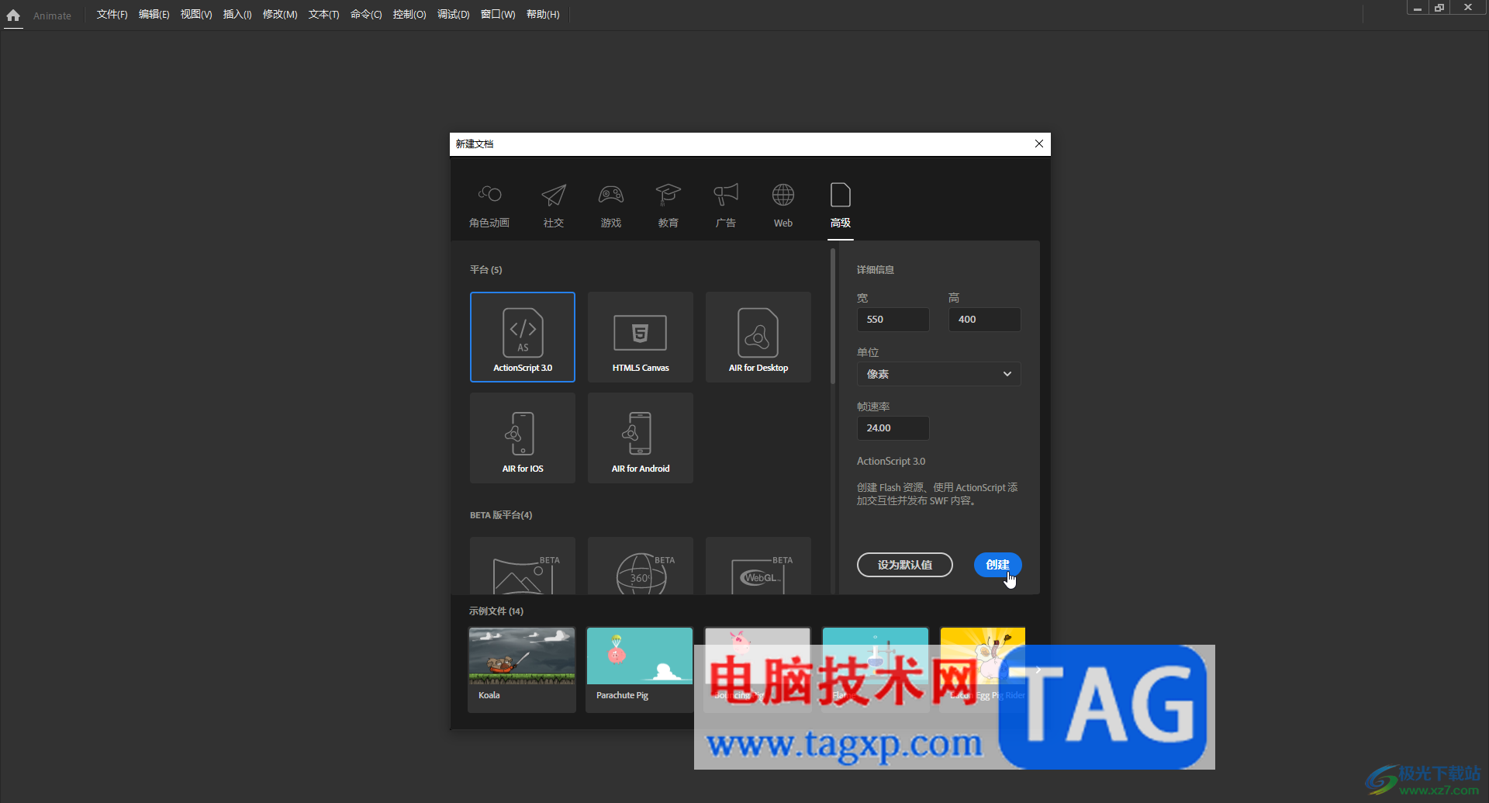Select the 广告 megaphone category
This screenshot has height=803, width=1489.
(726, 205)
